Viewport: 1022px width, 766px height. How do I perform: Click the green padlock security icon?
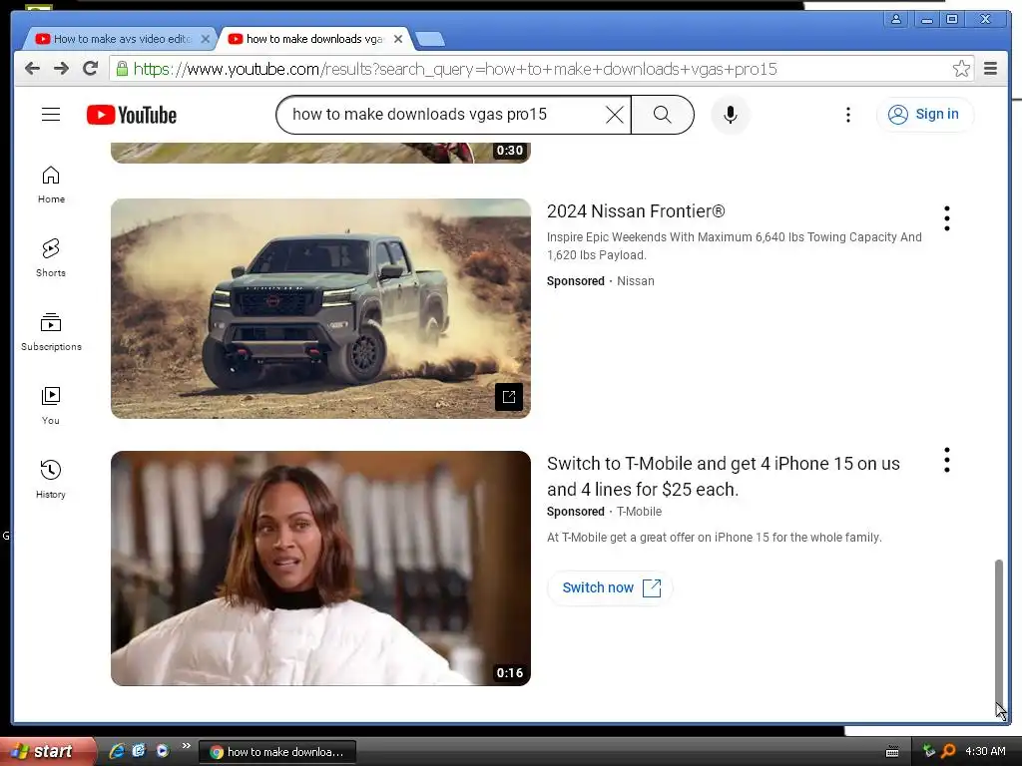point(122,69)
